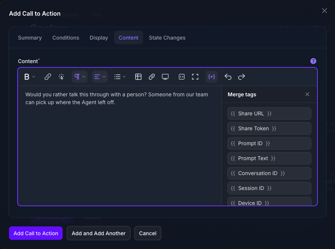335x249 pixels.
Task: Click Add and Add Another button
Action: pos(98,233)
